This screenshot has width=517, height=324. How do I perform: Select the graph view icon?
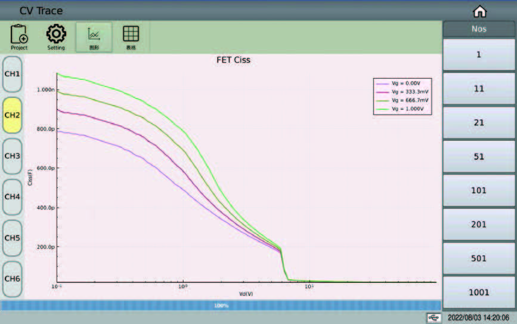[94, 37]
